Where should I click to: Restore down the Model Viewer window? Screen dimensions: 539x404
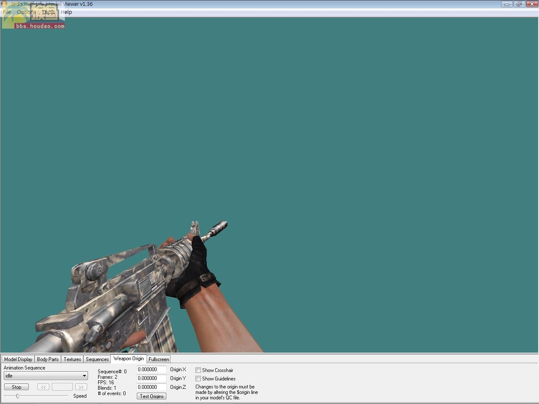pyautogui.click(x=519, y=4)
